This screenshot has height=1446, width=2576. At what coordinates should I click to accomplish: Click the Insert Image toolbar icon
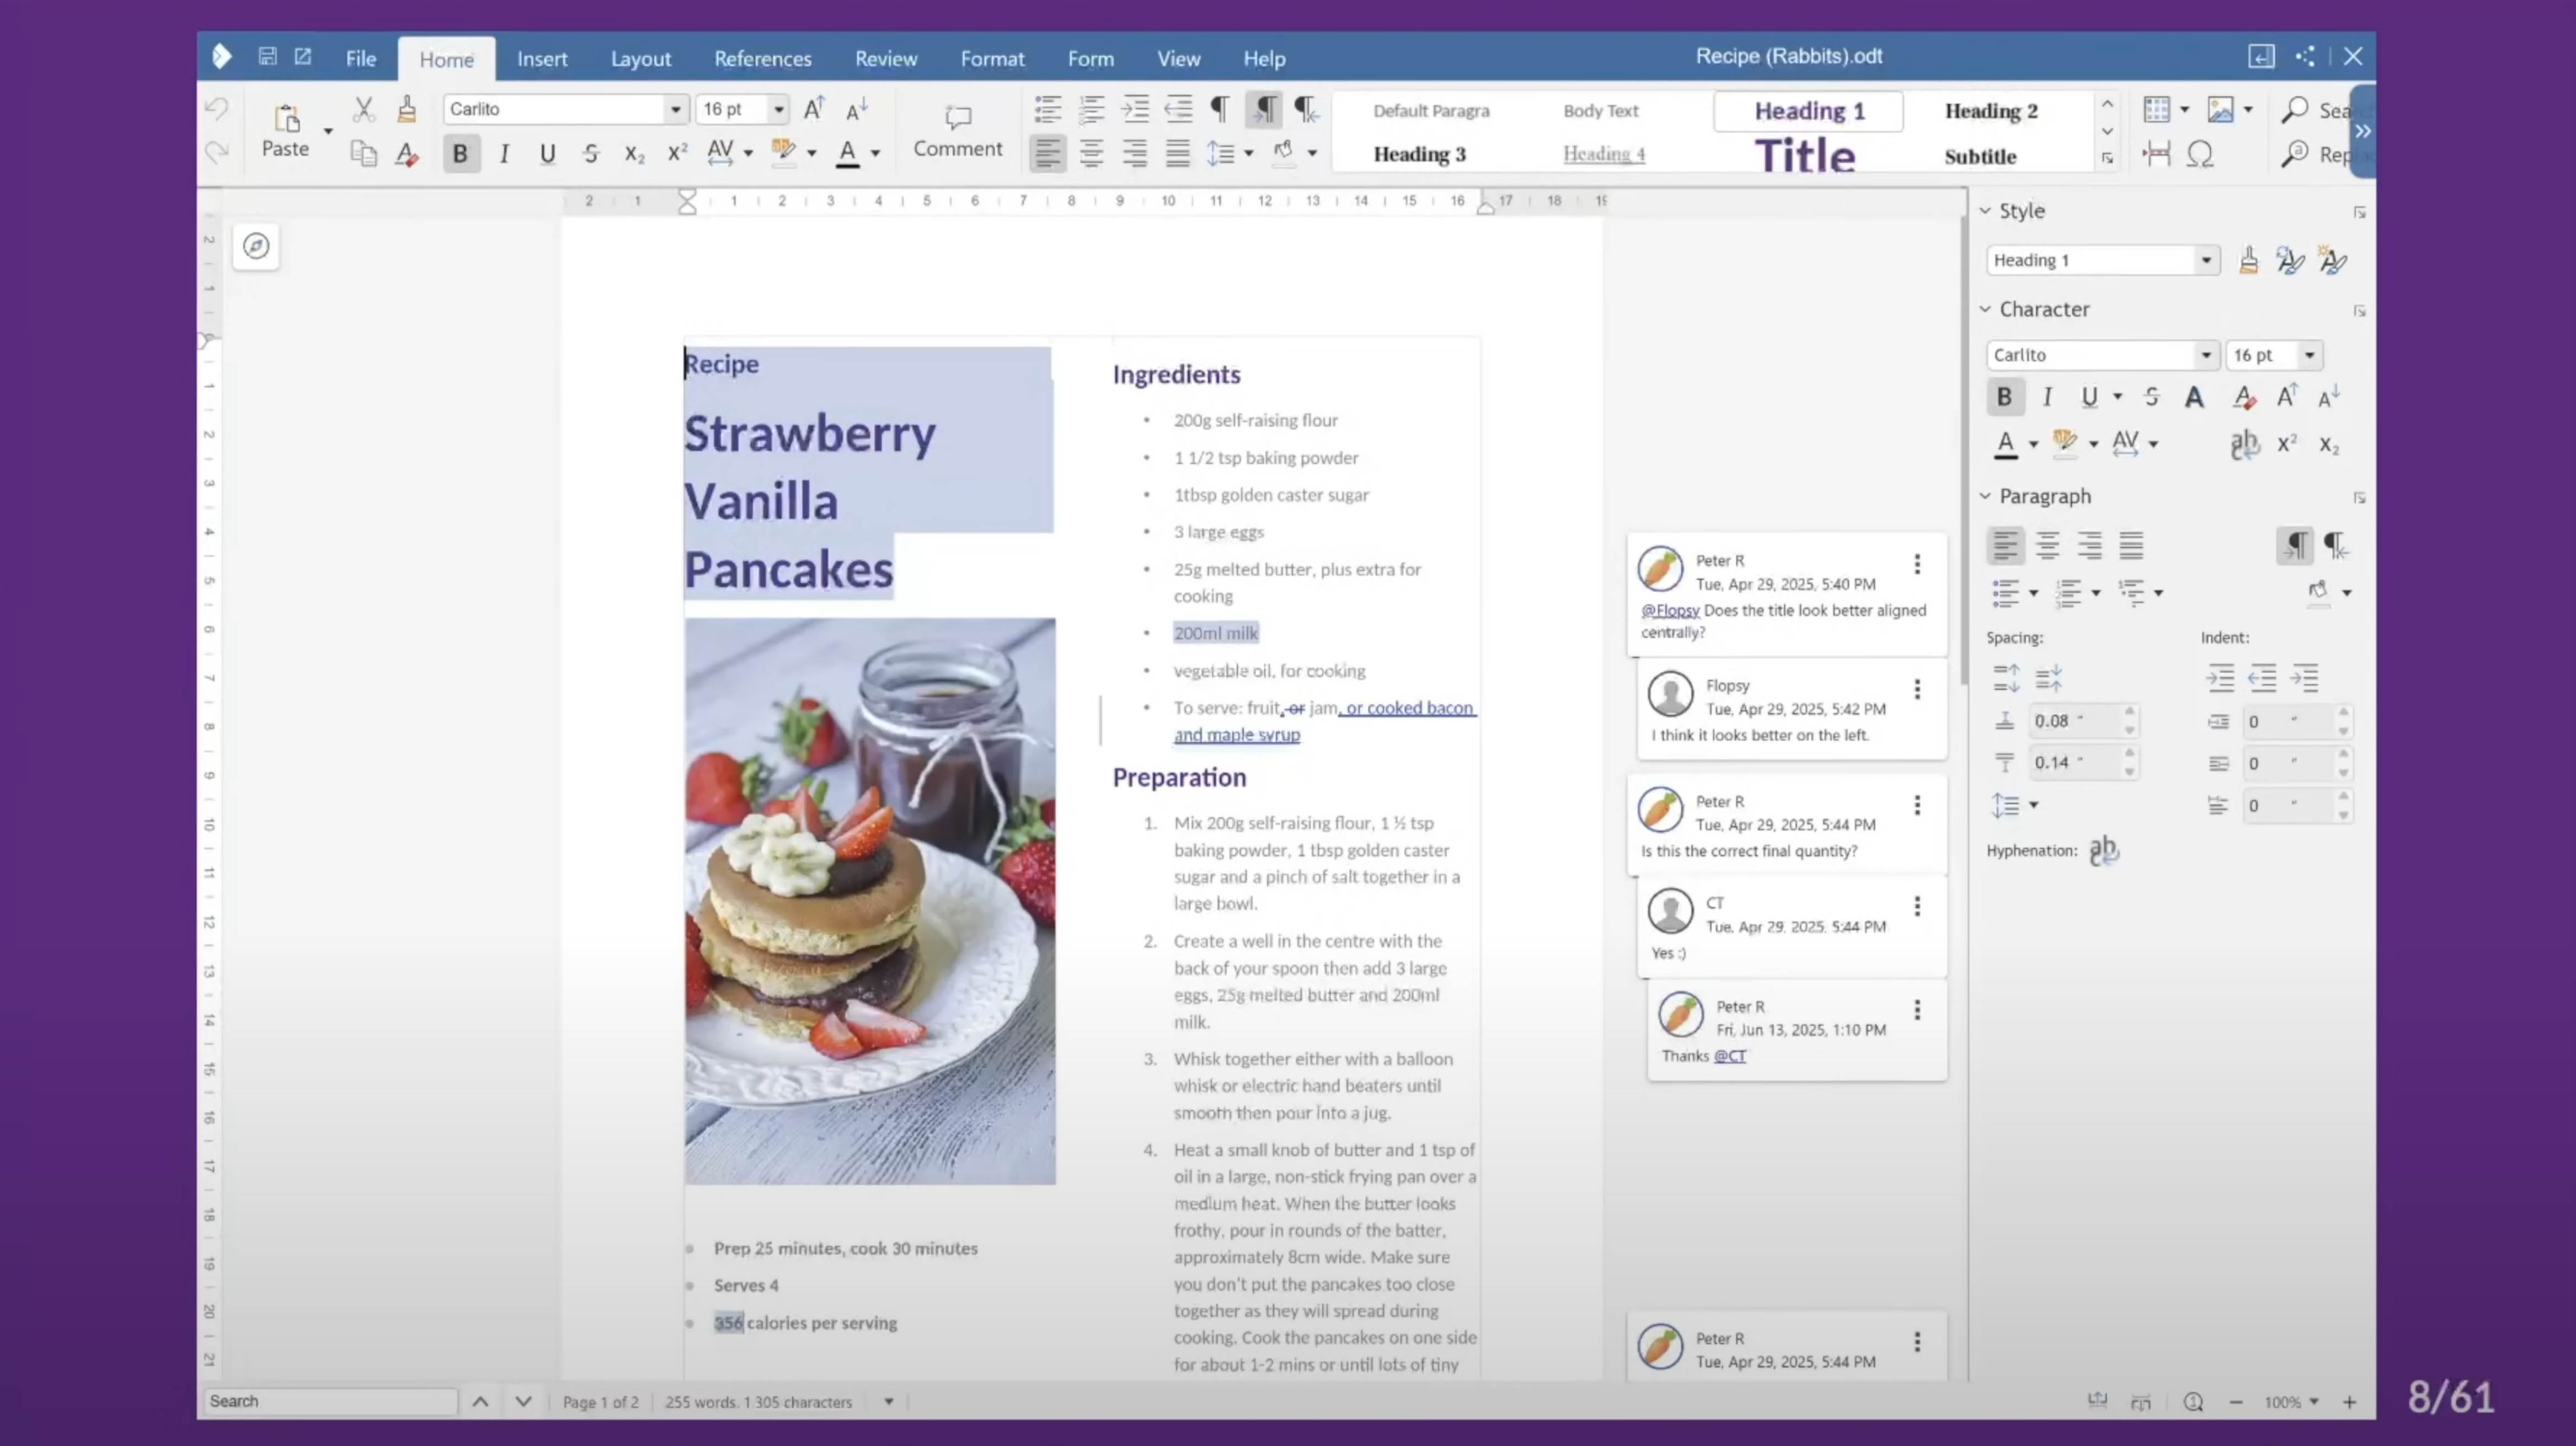(2219, 109)
